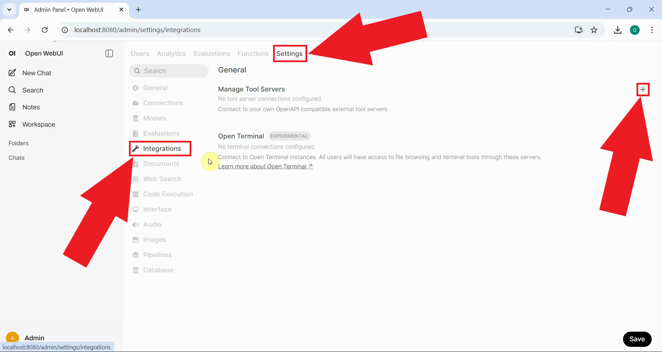This screenshot has height=352, width=662.
Task: Reload the page in browser
Action: [x=45, y=30]
